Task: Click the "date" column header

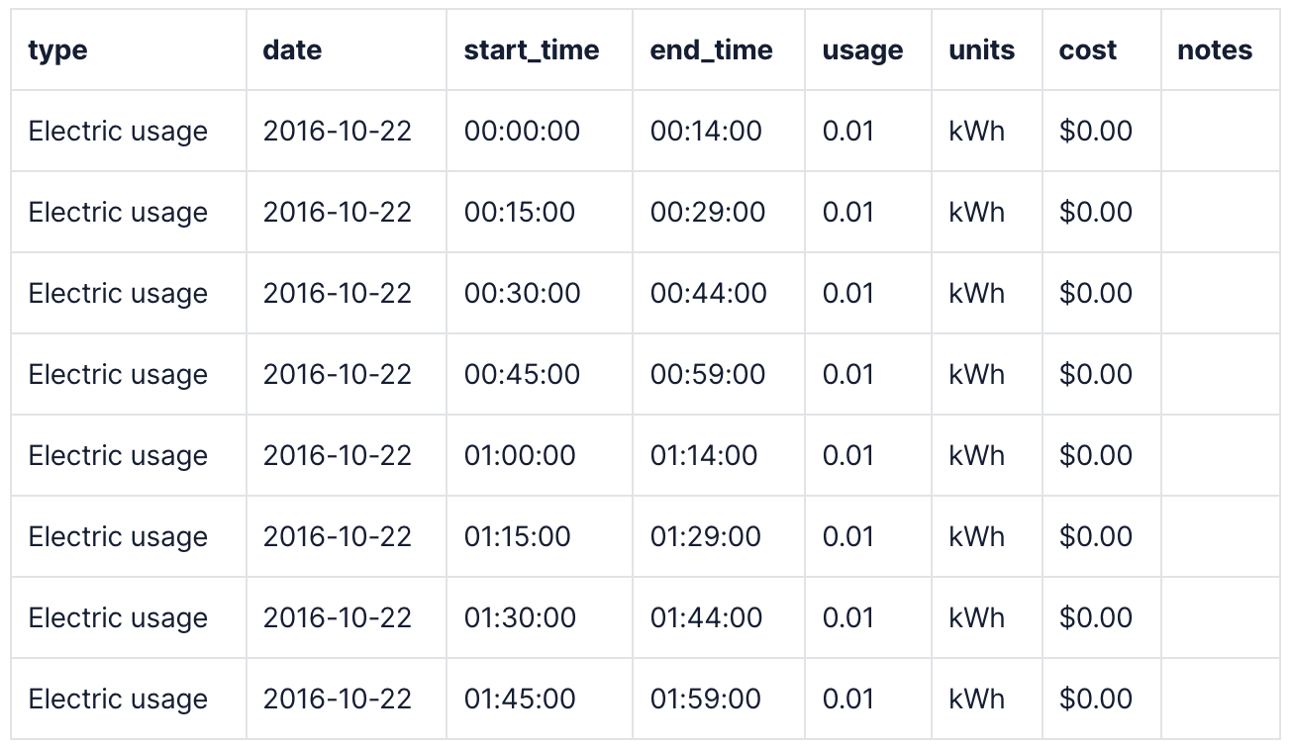Action: (x=292, y=50)
